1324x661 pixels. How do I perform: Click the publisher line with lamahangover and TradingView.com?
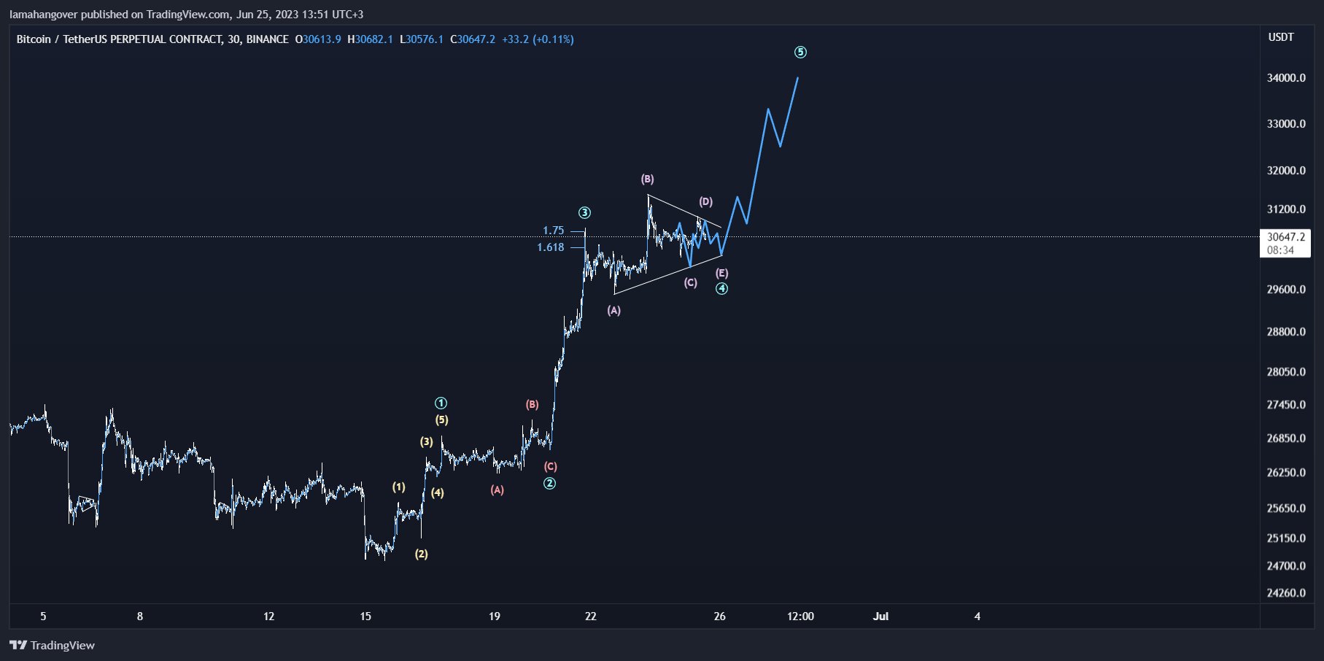pos(187,15)
